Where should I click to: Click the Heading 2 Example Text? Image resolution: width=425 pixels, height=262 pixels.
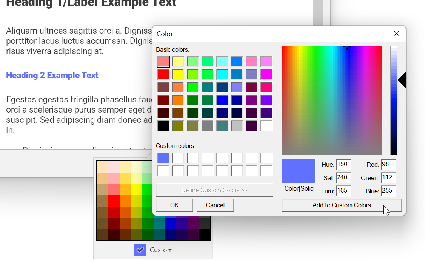(52, 75)
